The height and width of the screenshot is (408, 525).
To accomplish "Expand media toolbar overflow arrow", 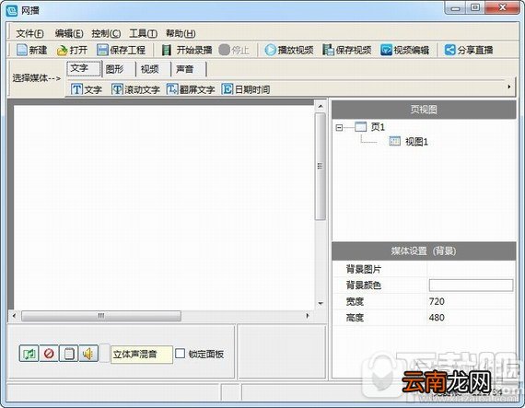I will (509, 87).
